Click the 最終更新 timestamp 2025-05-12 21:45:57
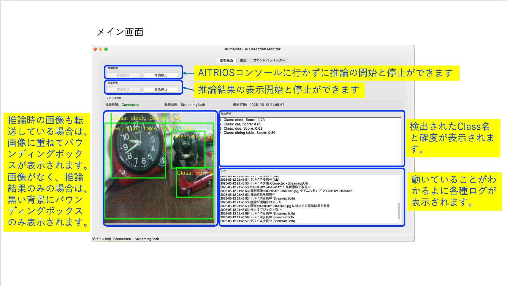507x286 pixels. pyautogui.click(x=267, y=105)
